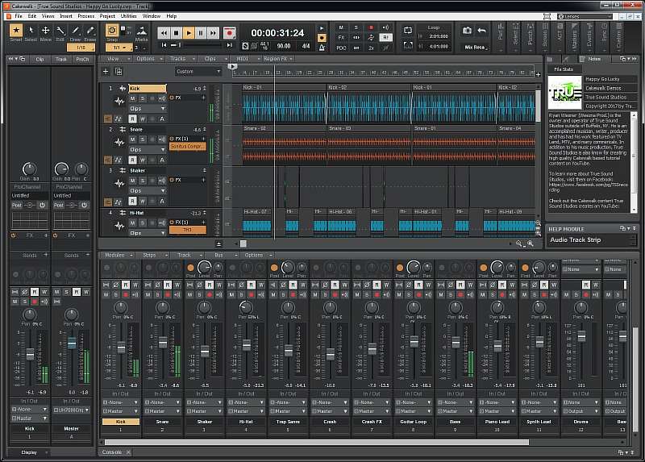Open the Custom track control dropdown
The height and width of the screenshot is (462, 645).
[x=198, y=72]
